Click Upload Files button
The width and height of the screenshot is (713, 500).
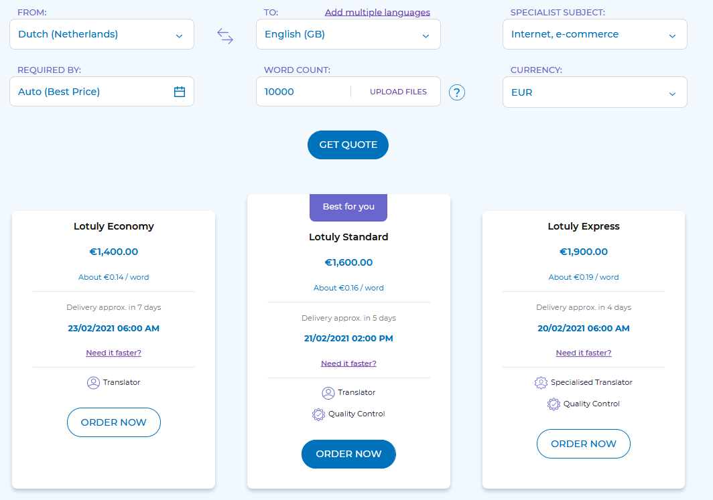pos(398,92)
